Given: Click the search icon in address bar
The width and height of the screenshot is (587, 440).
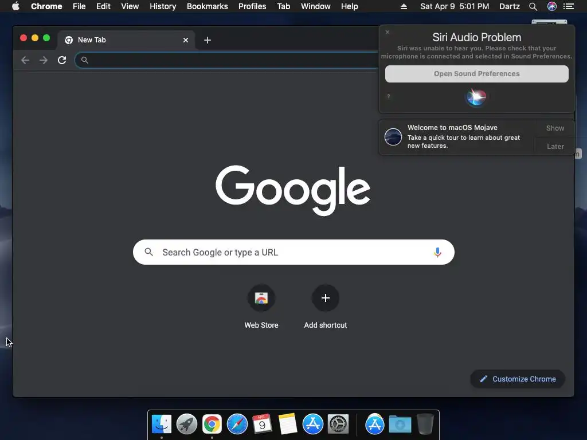Looking at the screenshot, I should click(x=85, y=60).
